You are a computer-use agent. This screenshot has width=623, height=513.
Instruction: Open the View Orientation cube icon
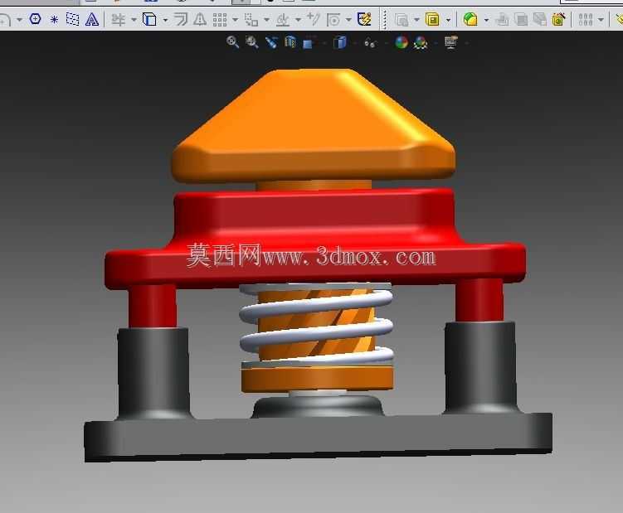tap(309, 42)
